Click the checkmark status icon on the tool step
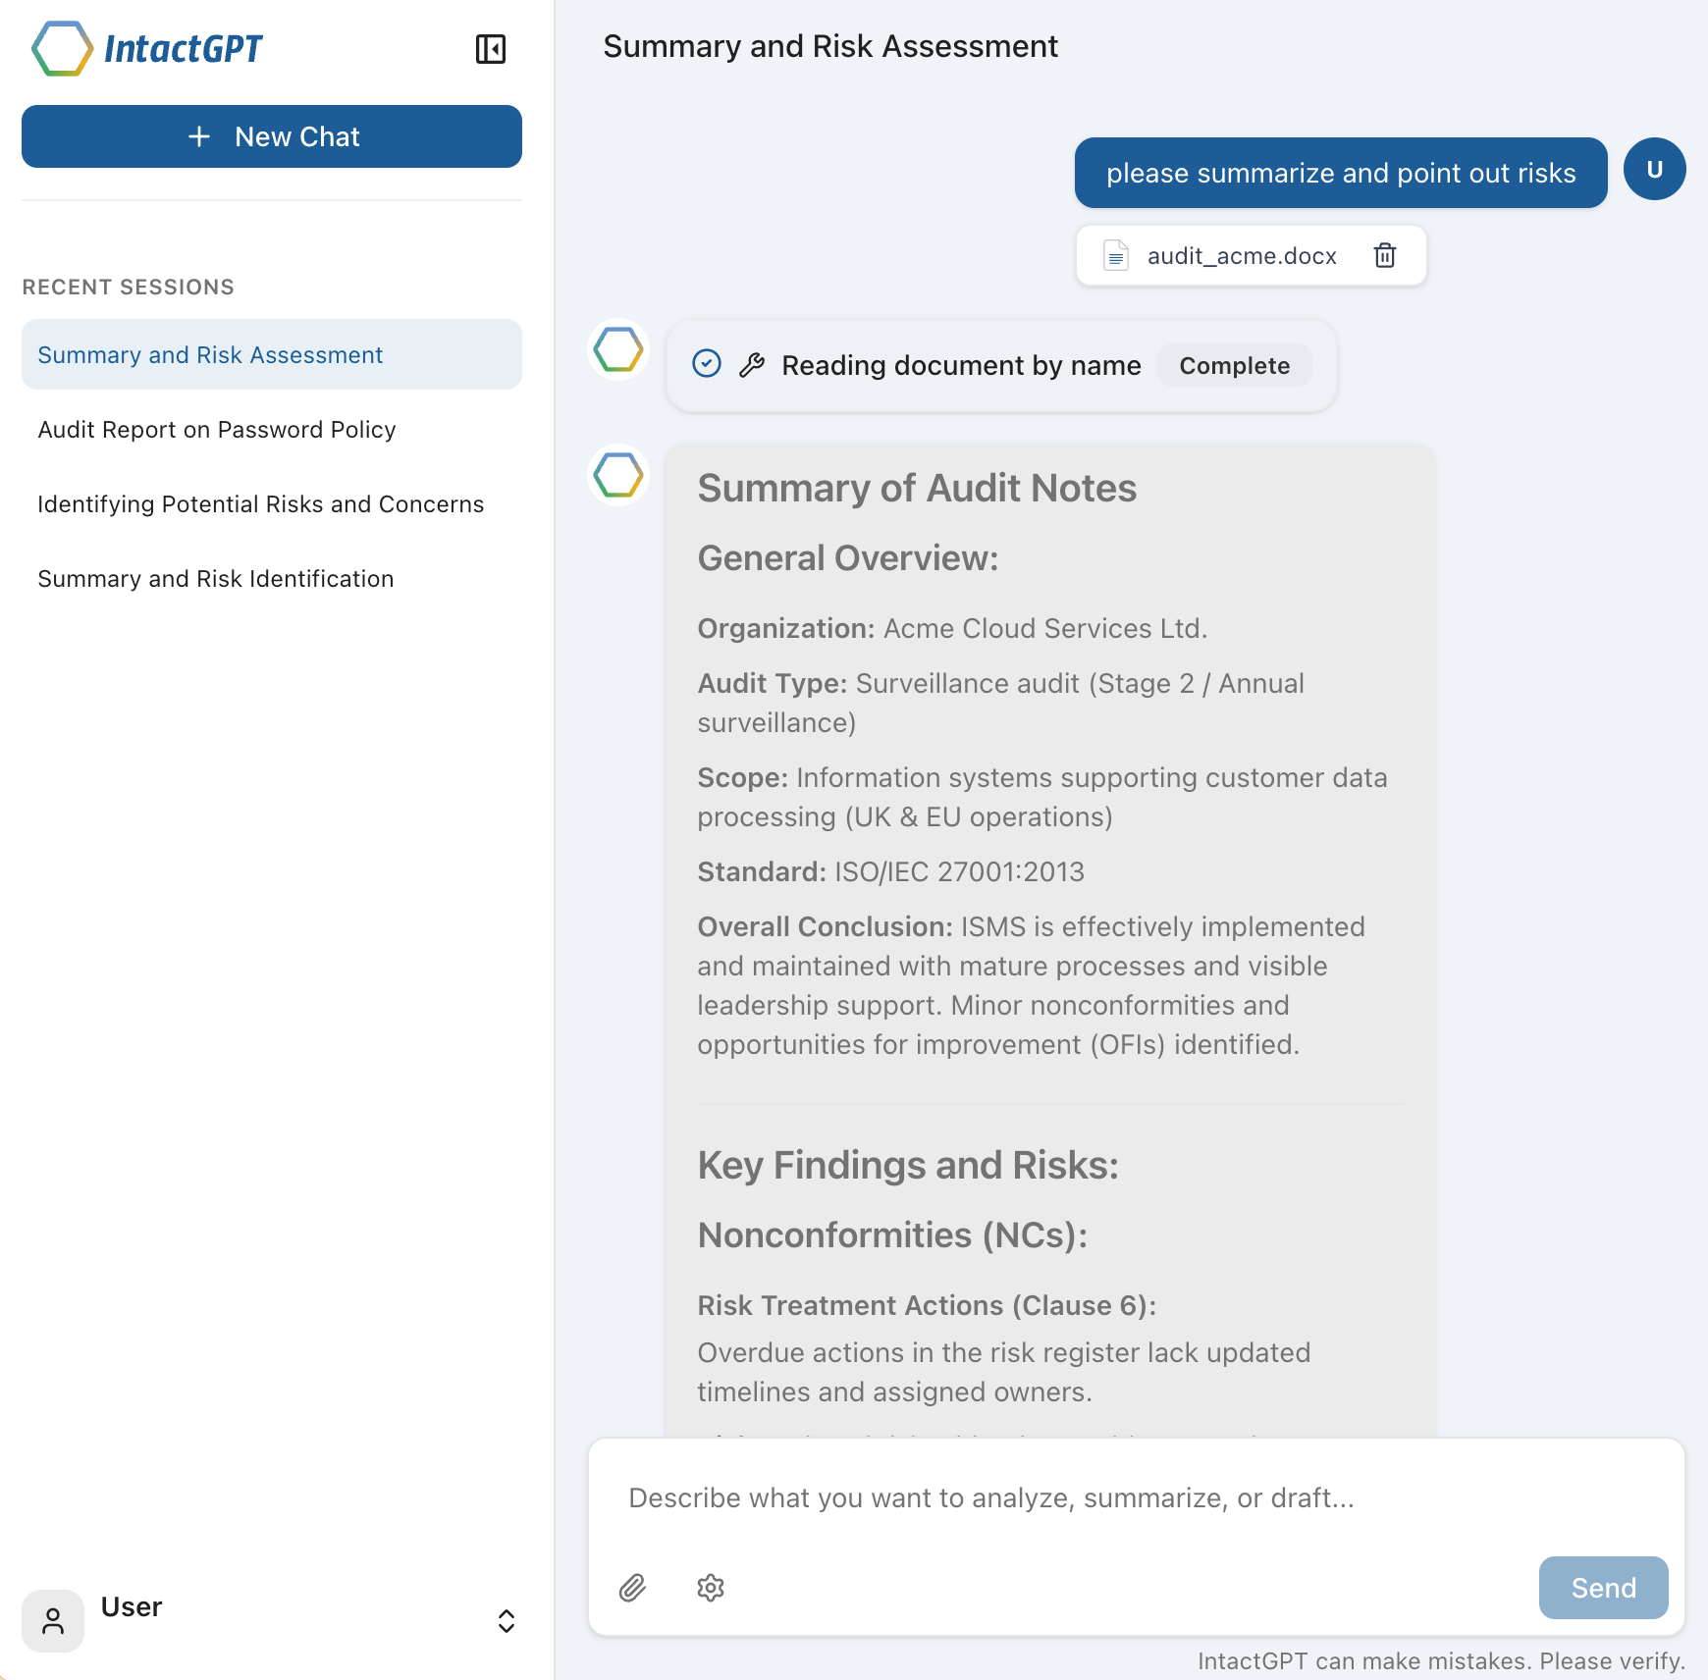Image resolution: width=1708 pixels, height=1680 pixels. click(707, 365)
